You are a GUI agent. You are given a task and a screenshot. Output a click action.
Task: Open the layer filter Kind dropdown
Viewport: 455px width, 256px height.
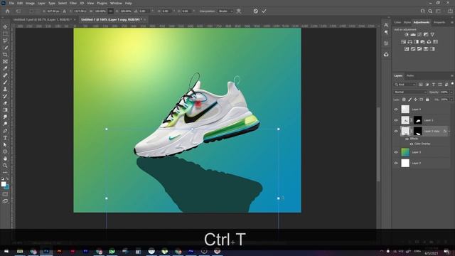pos(405,85)
